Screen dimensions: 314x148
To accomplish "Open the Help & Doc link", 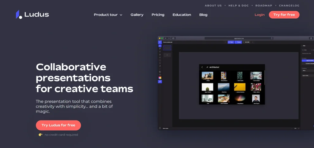I will coord(239,6).
